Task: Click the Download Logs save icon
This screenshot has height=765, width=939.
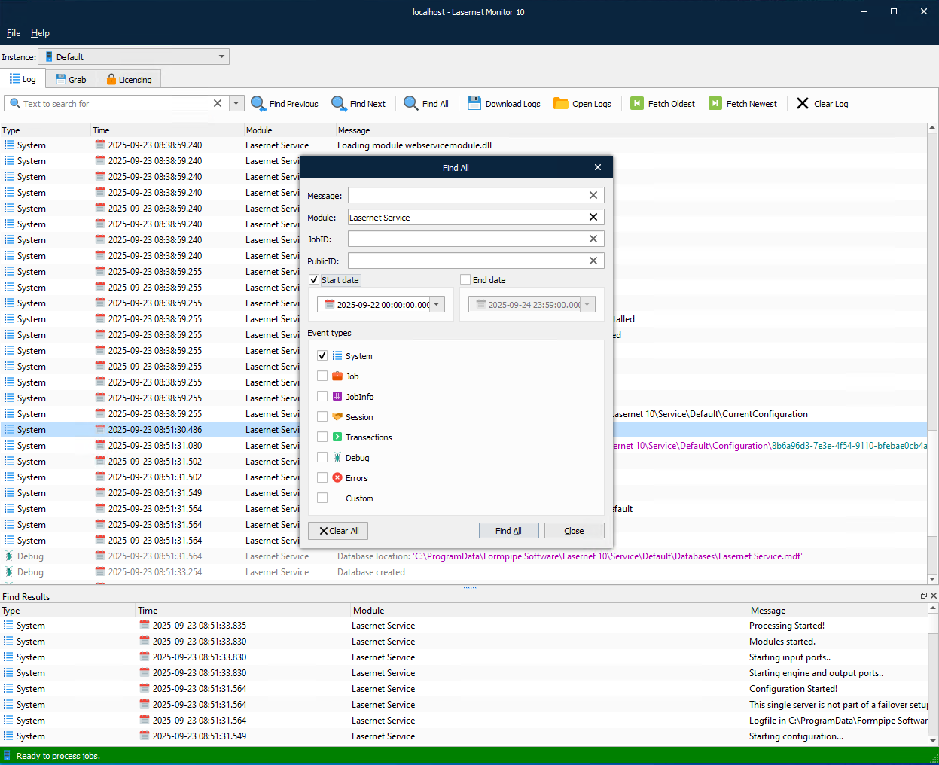Action: [x=474, y=104]
